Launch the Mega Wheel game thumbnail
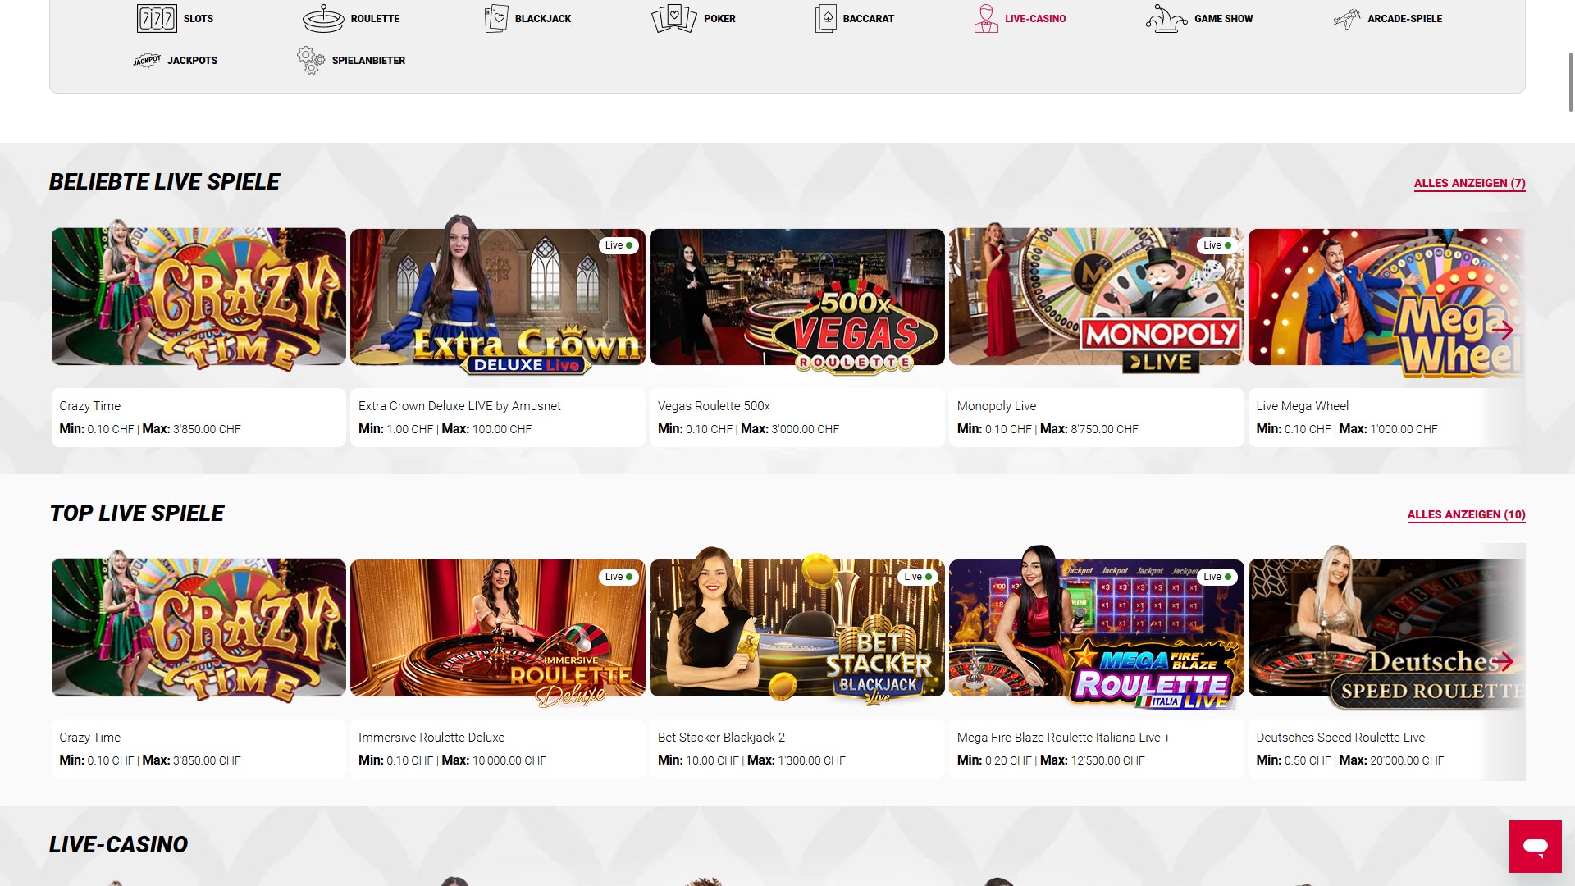 click(x=1387, y=297)
